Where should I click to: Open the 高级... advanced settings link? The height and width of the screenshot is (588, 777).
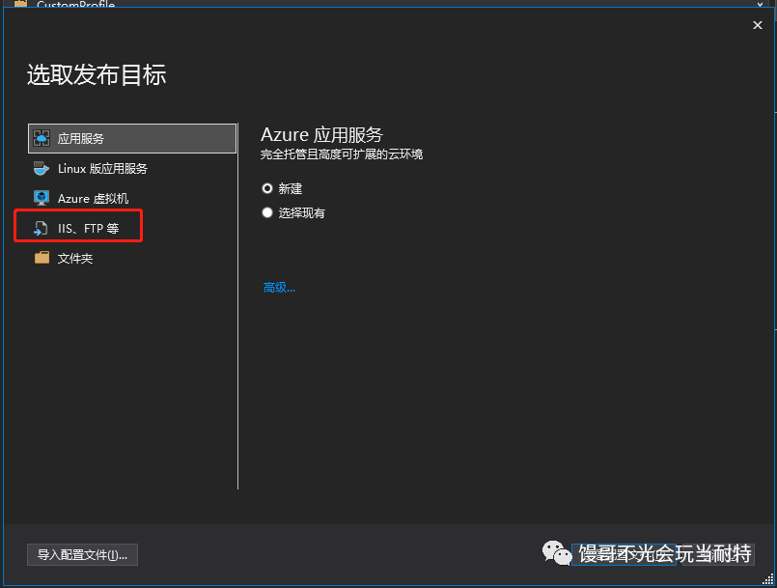(279, 288)
